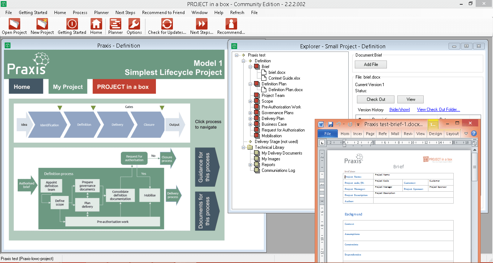Expand the Governance Plans node

click(250, 113)
